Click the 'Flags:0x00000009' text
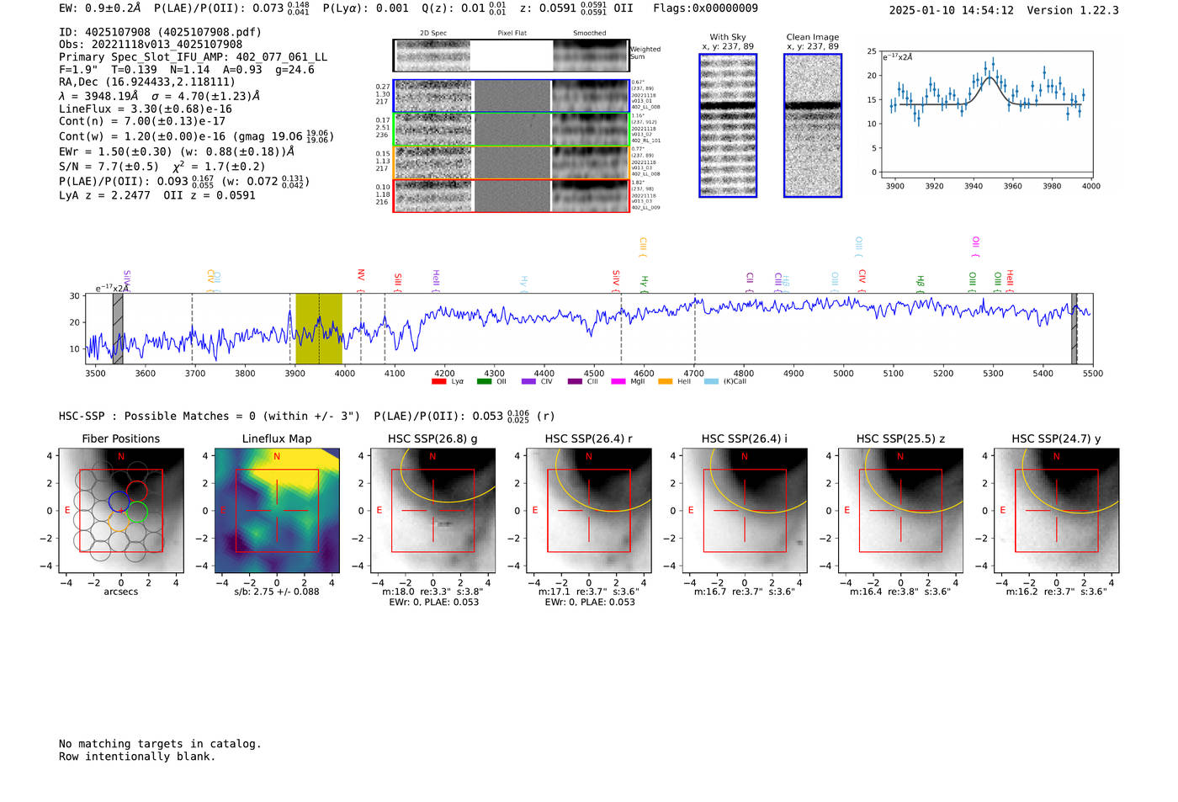The width and height of the screenshot is (1178, 802). pos(705,8)
